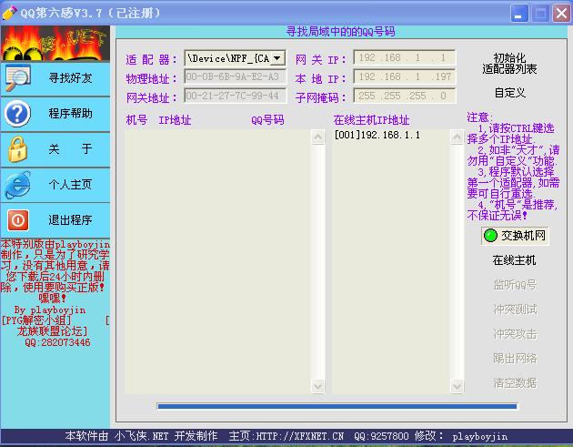Screen dimensions: 573x447
Task: Click the 寻找局域中的的QQ号码 title text
Action: point(340,32)
